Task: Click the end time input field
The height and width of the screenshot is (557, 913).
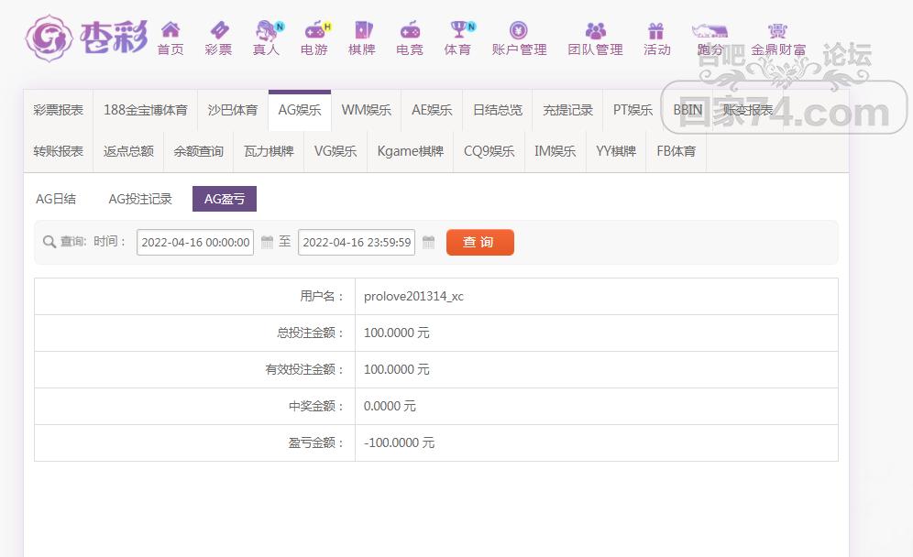Action: (x=357, y=242)
